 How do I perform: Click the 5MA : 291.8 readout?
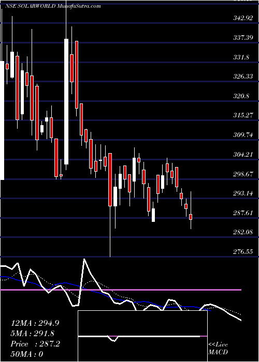pos(33,334)
